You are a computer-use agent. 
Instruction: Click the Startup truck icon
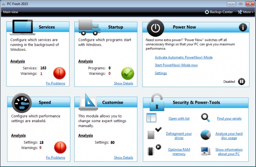coord(89,27)
